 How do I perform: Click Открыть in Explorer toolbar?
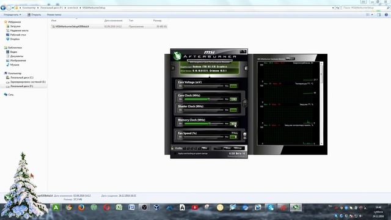pos(34,15)
